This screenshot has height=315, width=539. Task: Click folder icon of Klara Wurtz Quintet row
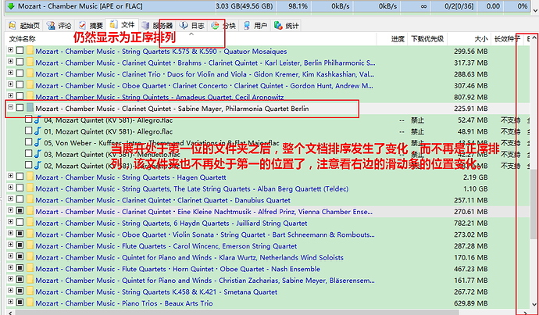pos(30,257)
